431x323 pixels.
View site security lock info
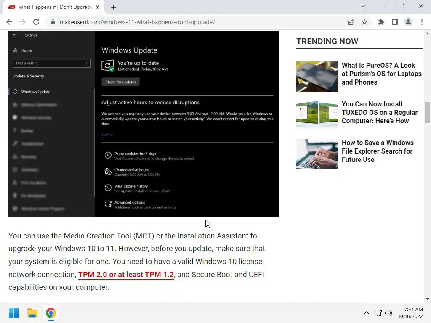coord(53,22)
